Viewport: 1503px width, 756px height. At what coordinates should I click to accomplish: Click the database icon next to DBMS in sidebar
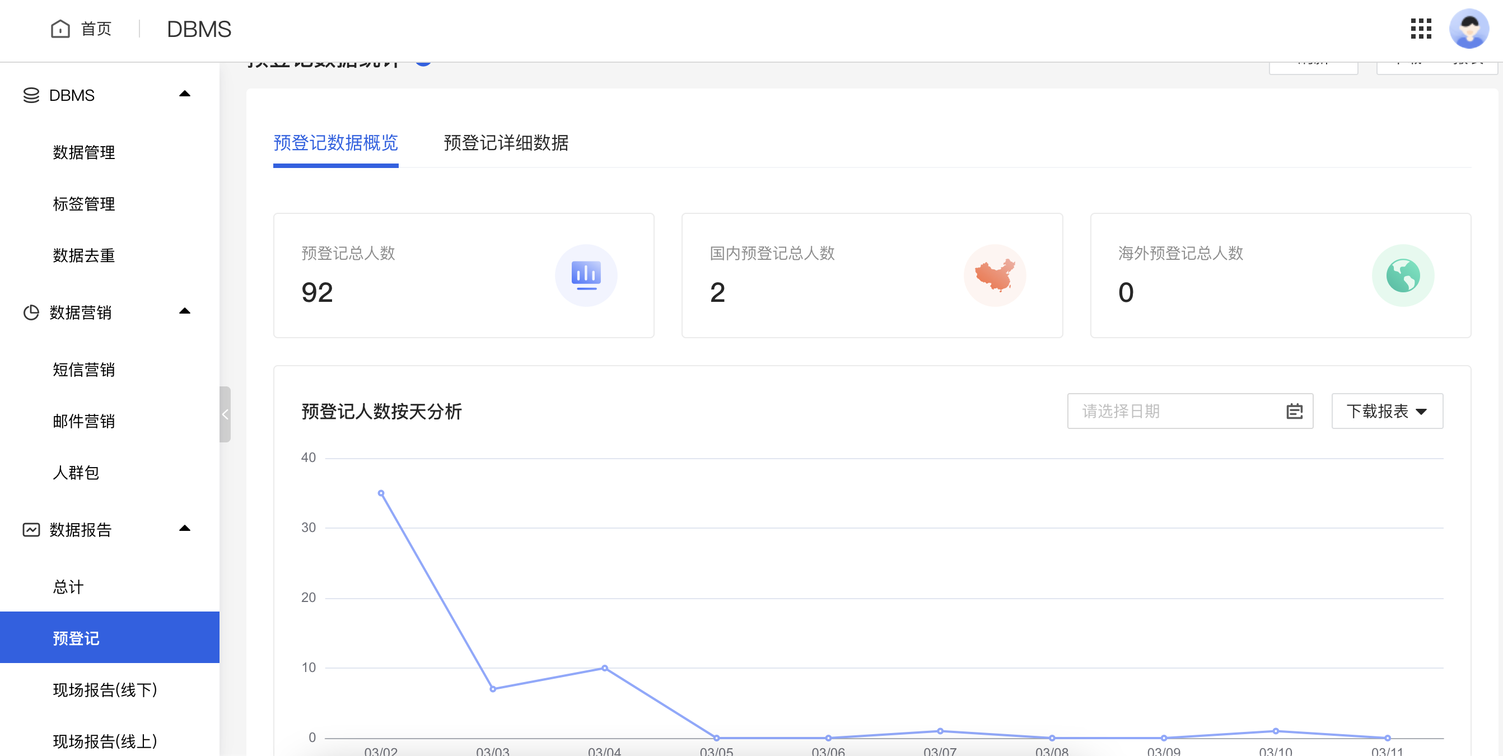click(31, 95)
